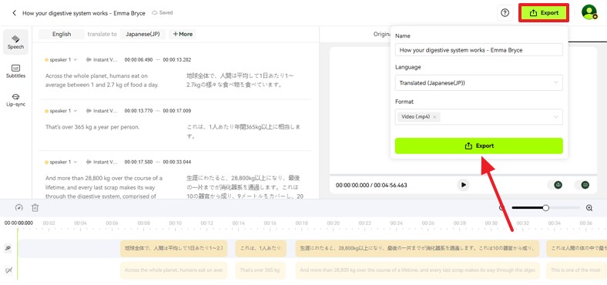Select the Speech panel in the sidebar
607x285 pixels.
coord(15,42)
